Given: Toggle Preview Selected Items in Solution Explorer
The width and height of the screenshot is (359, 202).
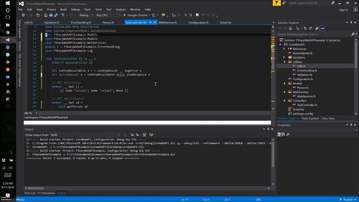Looking at the screenshot, I should pyautogui.click(x=323, y=29).
